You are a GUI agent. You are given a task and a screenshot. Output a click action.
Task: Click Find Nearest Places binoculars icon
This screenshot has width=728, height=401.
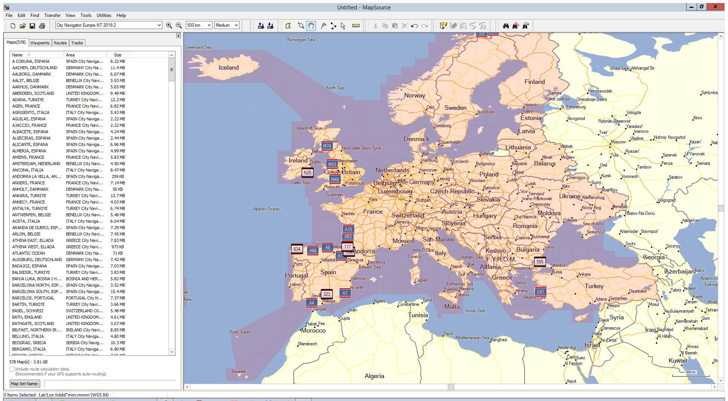[516, 26]
